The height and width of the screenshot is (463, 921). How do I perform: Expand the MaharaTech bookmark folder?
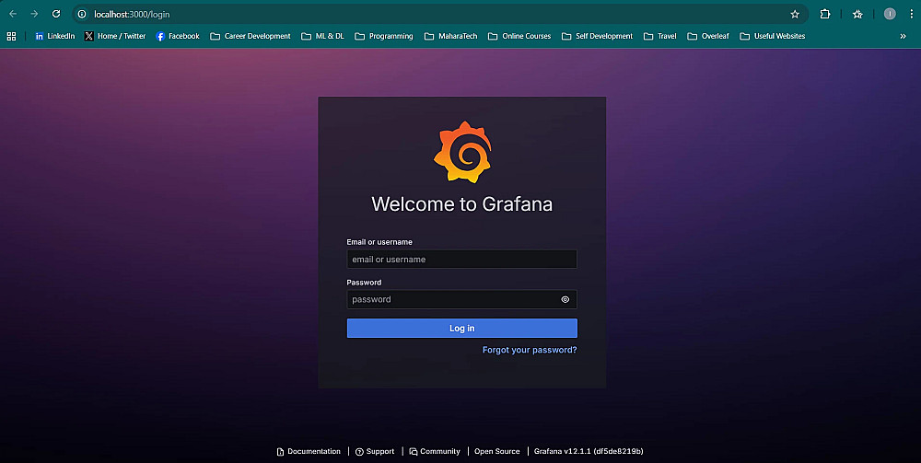pos(450,37)
